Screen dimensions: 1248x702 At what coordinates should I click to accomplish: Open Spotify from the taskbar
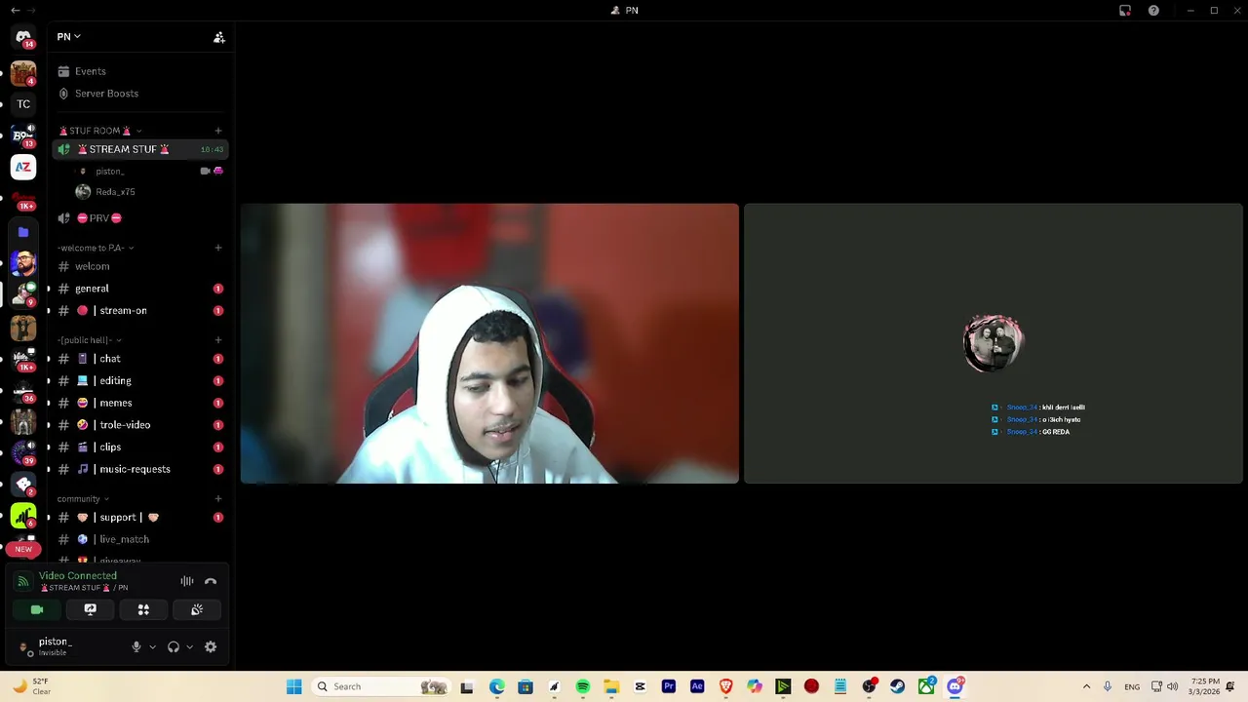point(583,686)
